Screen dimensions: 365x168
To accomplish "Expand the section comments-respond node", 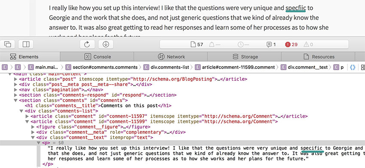I will coord(15,95).
